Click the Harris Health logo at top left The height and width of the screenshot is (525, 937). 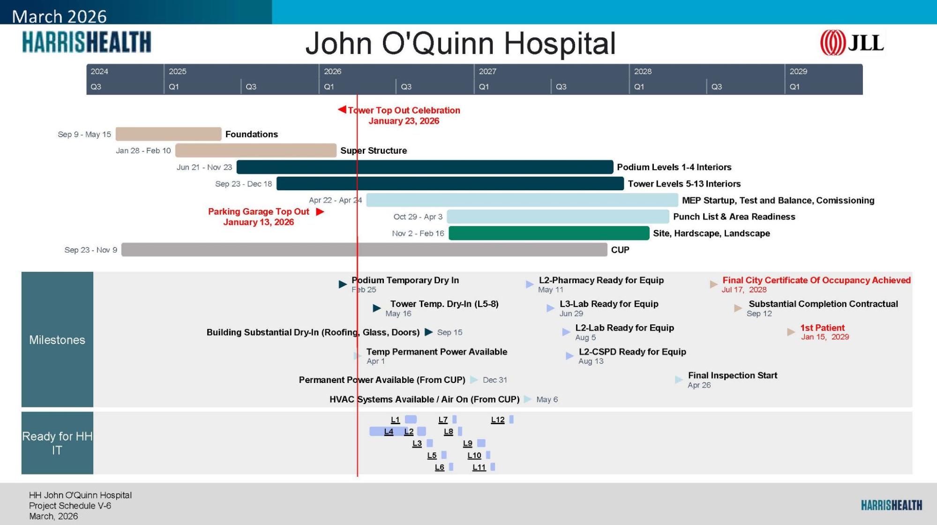click(x=87, y=42)
